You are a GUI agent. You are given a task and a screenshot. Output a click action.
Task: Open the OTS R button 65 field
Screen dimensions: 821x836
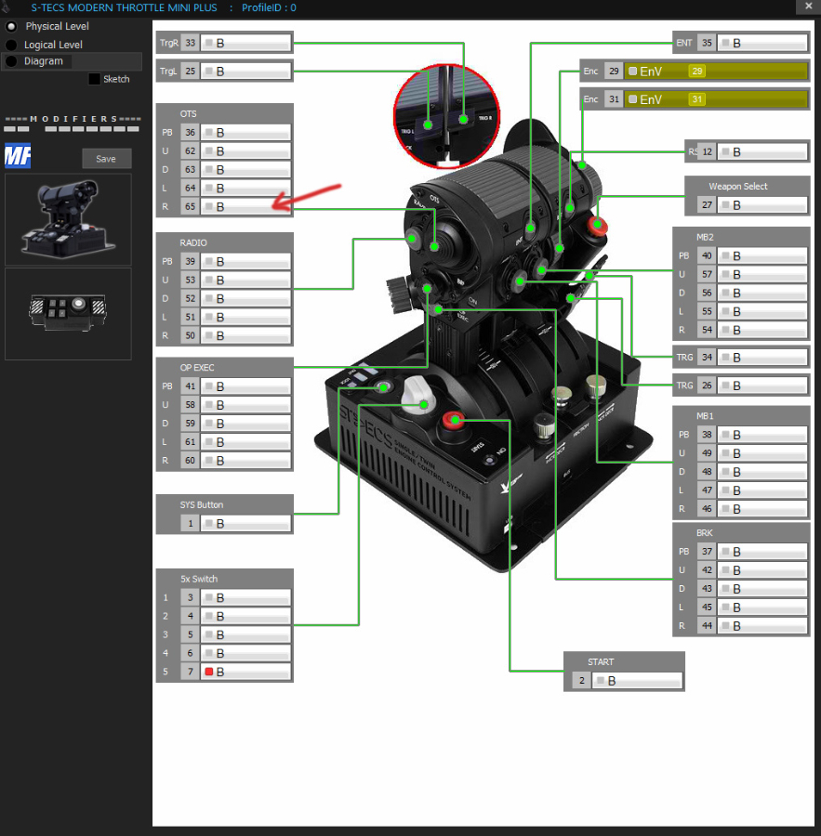(246, 206)
